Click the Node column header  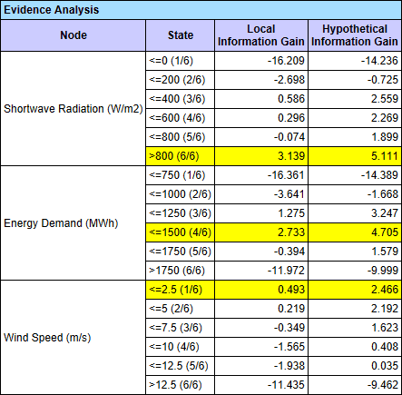[74, 35]
